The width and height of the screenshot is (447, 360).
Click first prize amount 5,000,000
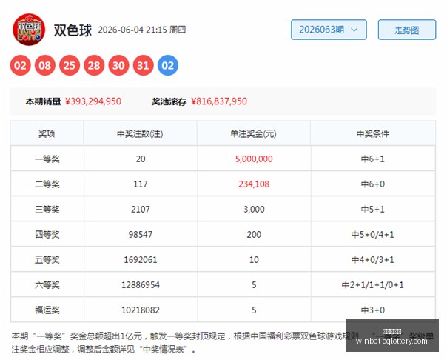254,159
